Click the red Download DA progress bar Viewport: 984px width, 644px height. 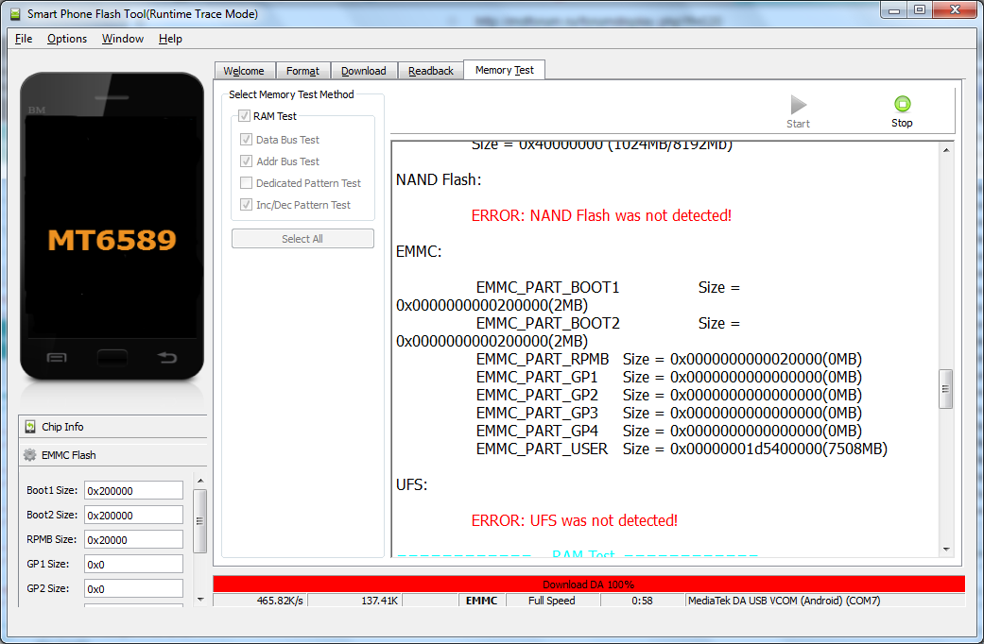point(588,585)
